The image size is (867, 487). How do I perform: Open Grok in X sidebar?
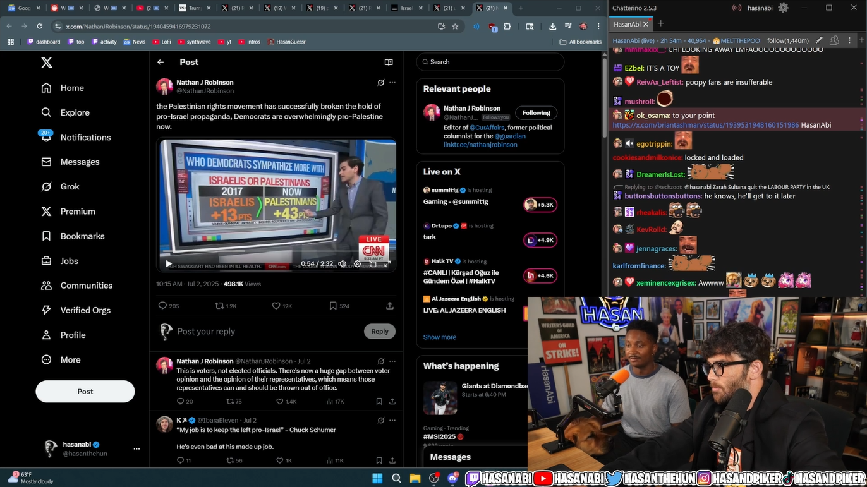click(x=60, y=186)
